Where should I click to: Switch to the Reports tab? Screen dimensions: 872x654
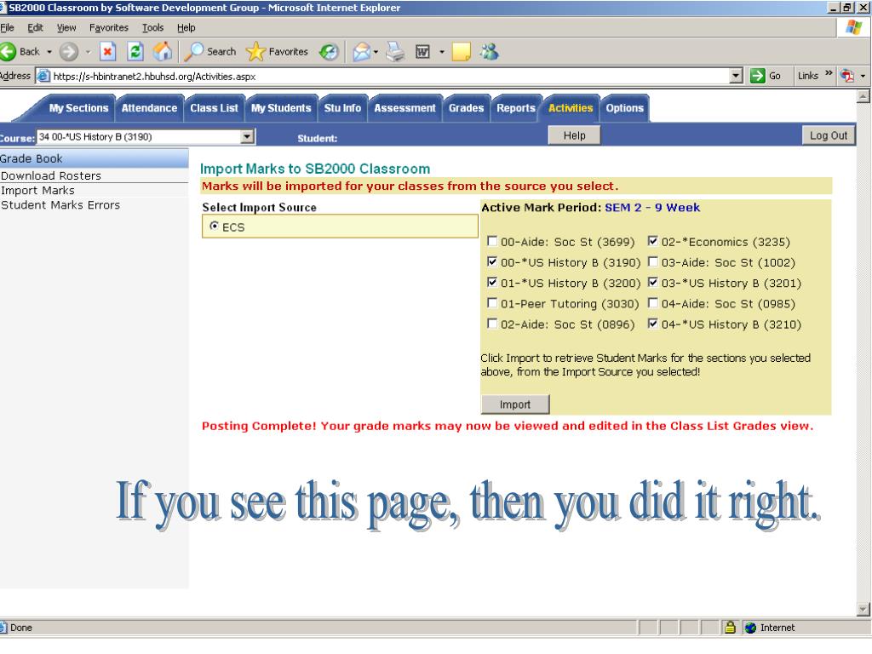tap(515, 108)
